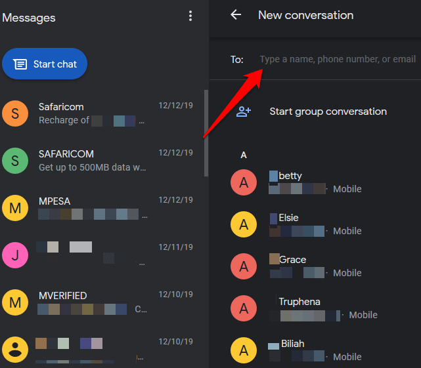The width and height of the screenshot is (421, 368).
Task: Open SAFARICOM 500MB data conversation
Action: [98, 161]
